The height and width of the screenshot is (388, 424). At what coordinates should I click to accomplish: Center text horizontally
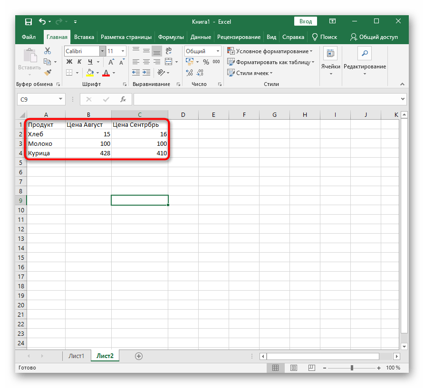point(146,62)
